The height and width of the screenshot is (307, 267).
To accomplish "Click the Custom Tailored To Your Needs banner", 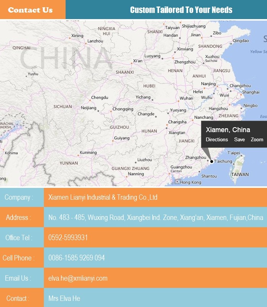I will (x=181, y=10).
